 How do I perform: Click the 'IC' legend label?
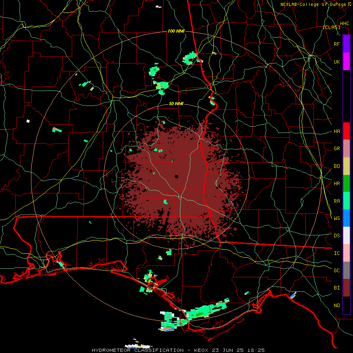[x=337, y=253]
